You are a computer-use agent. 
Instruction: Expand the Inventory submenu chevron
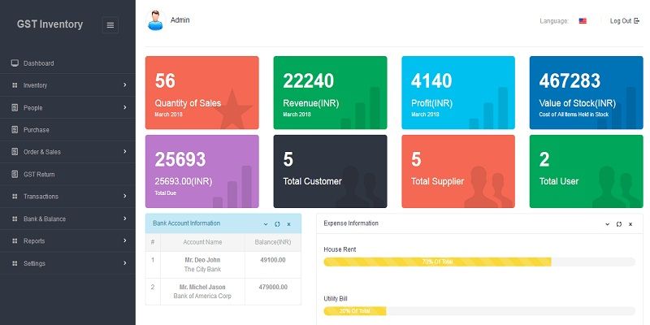point(125,85)
